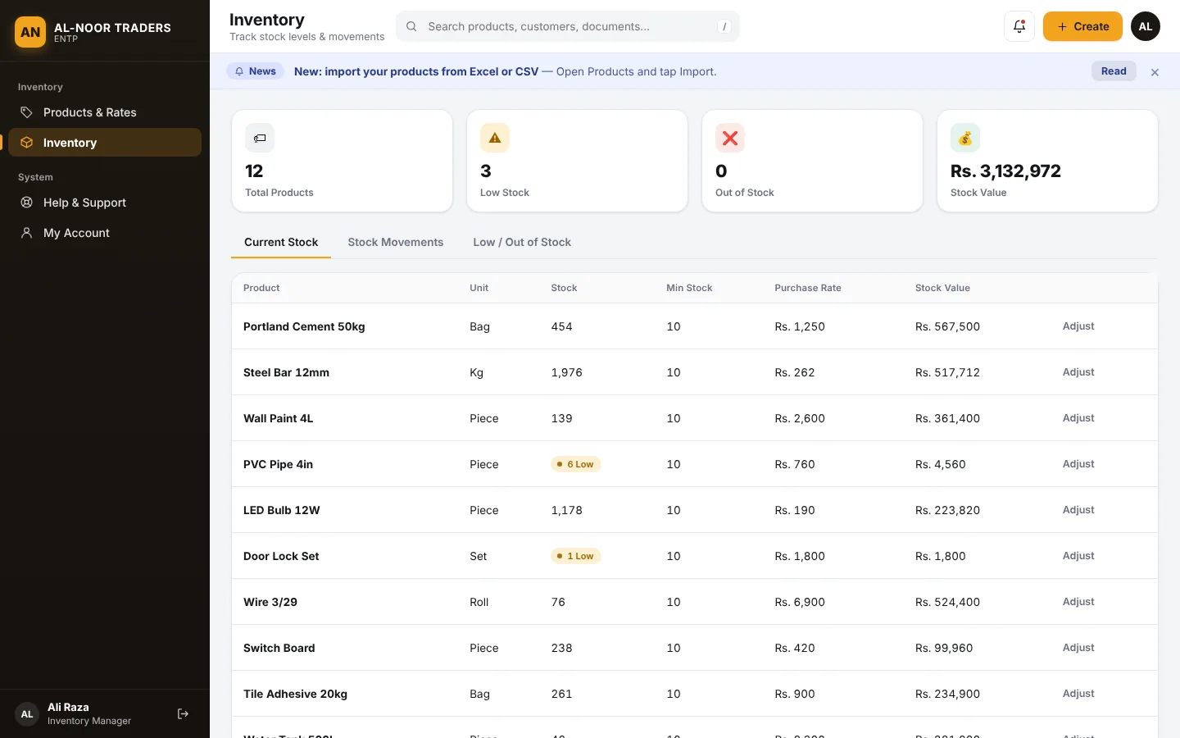Click the warning icon on Low Stock card
This screenshot has height=738, width=1180.
click(495, 138)
